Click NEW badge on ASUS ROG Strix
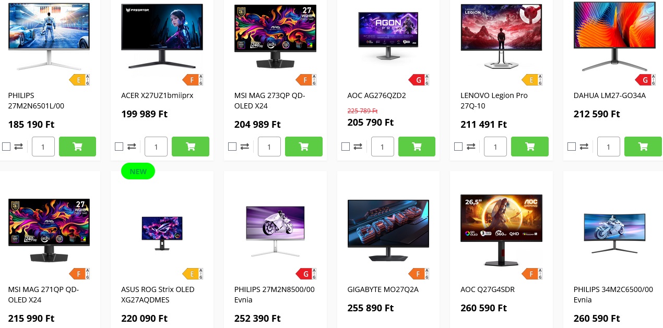Screen dimensions: 663x328 (138, 171)
